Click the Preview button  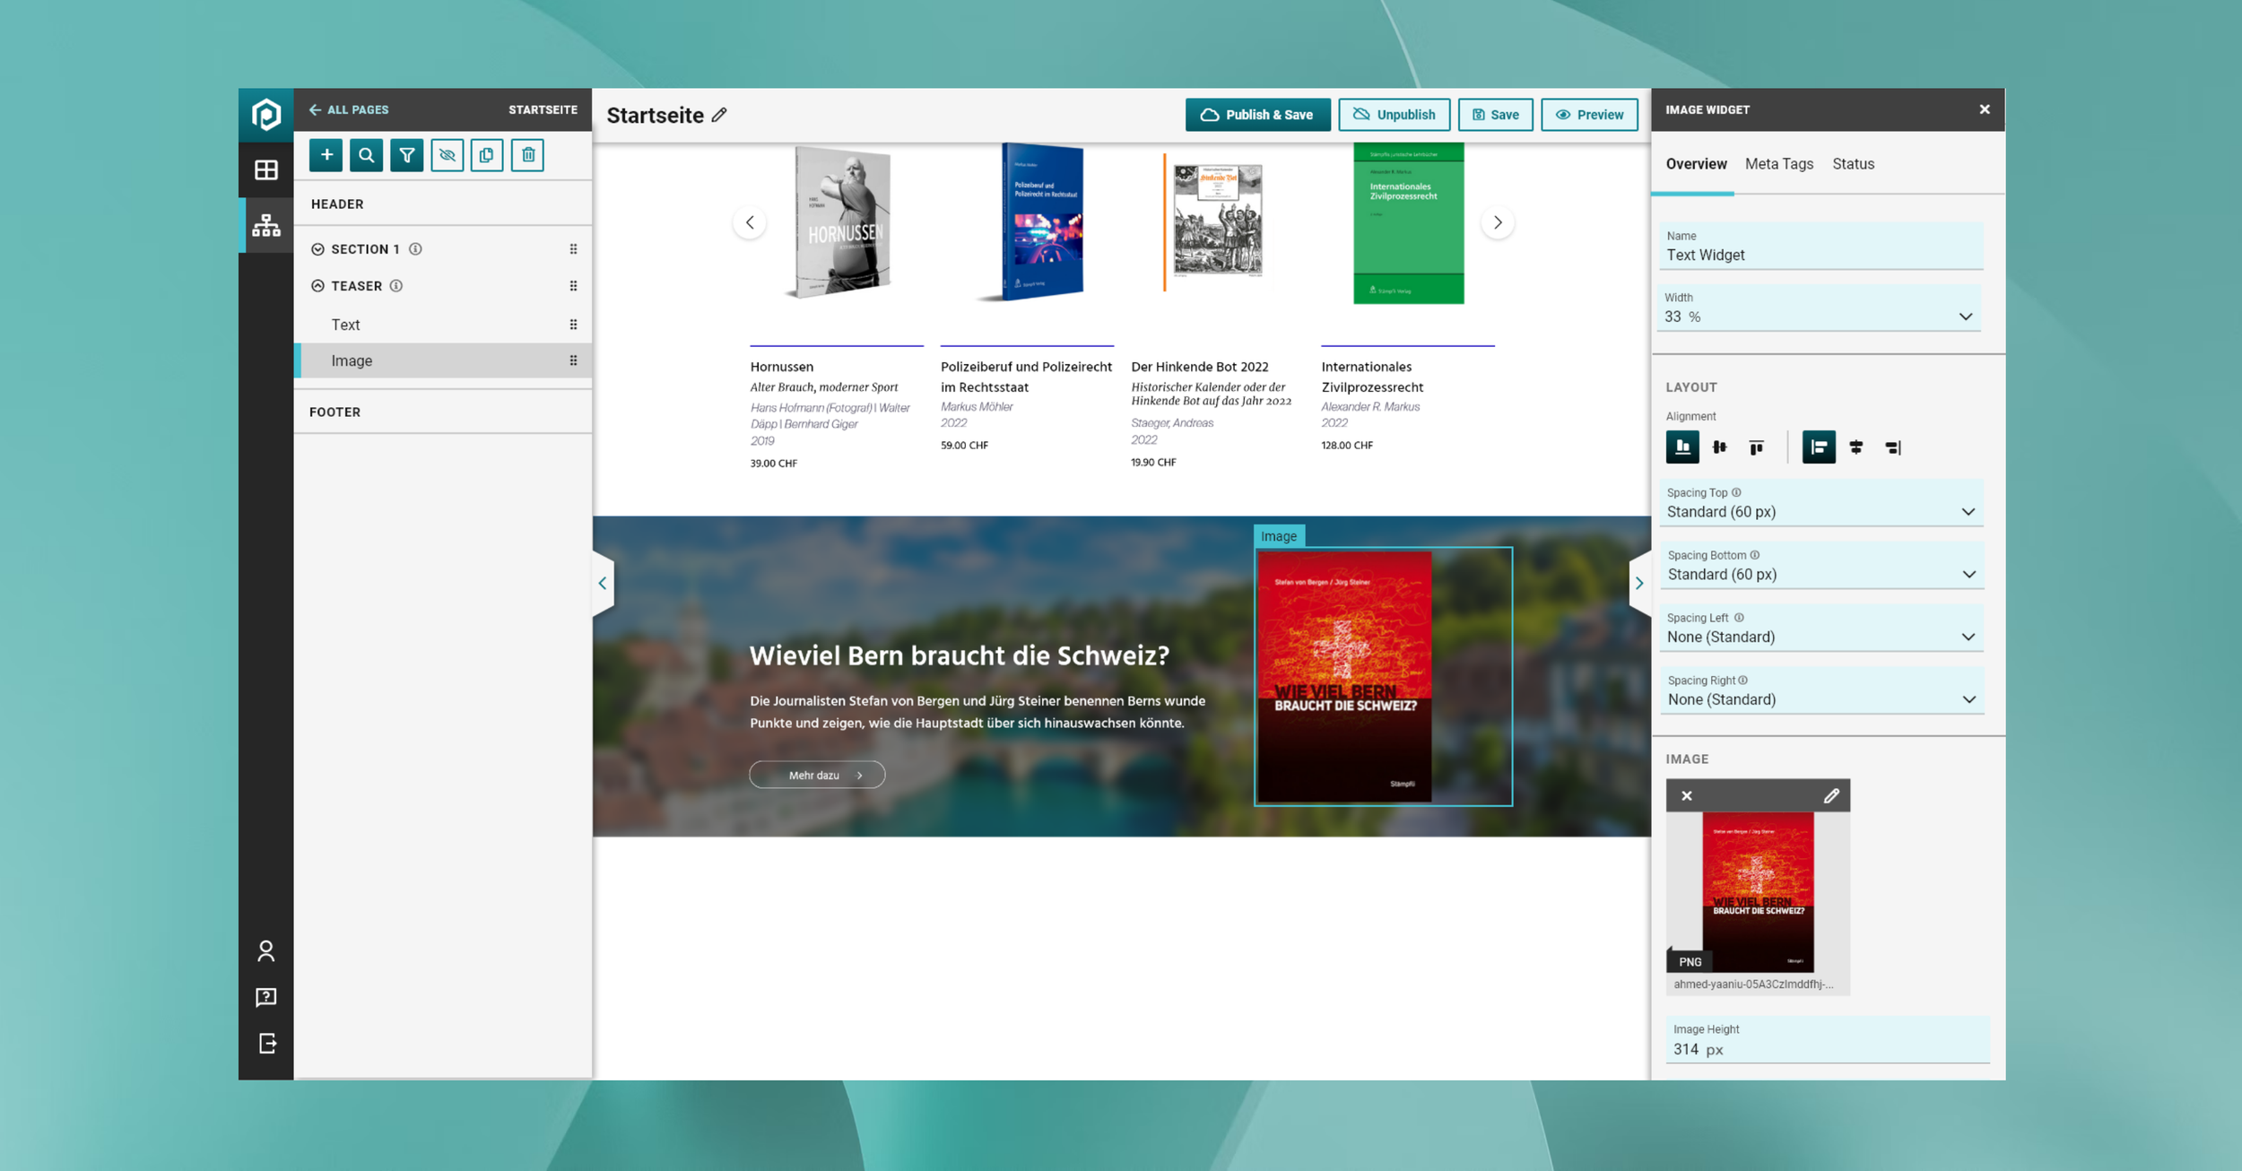click(x=1589, y=115)
